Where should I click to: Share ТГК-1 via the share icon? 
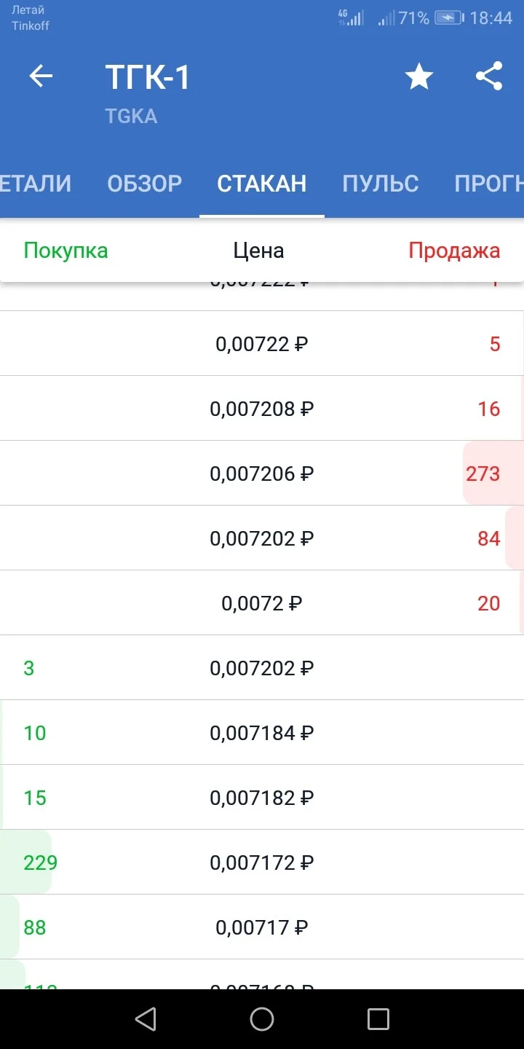pos(489,76)
